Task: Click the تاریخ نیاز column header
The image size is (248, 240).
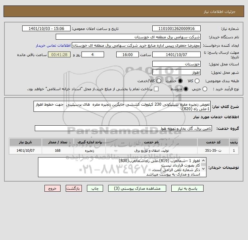Action: pos(25,142)
